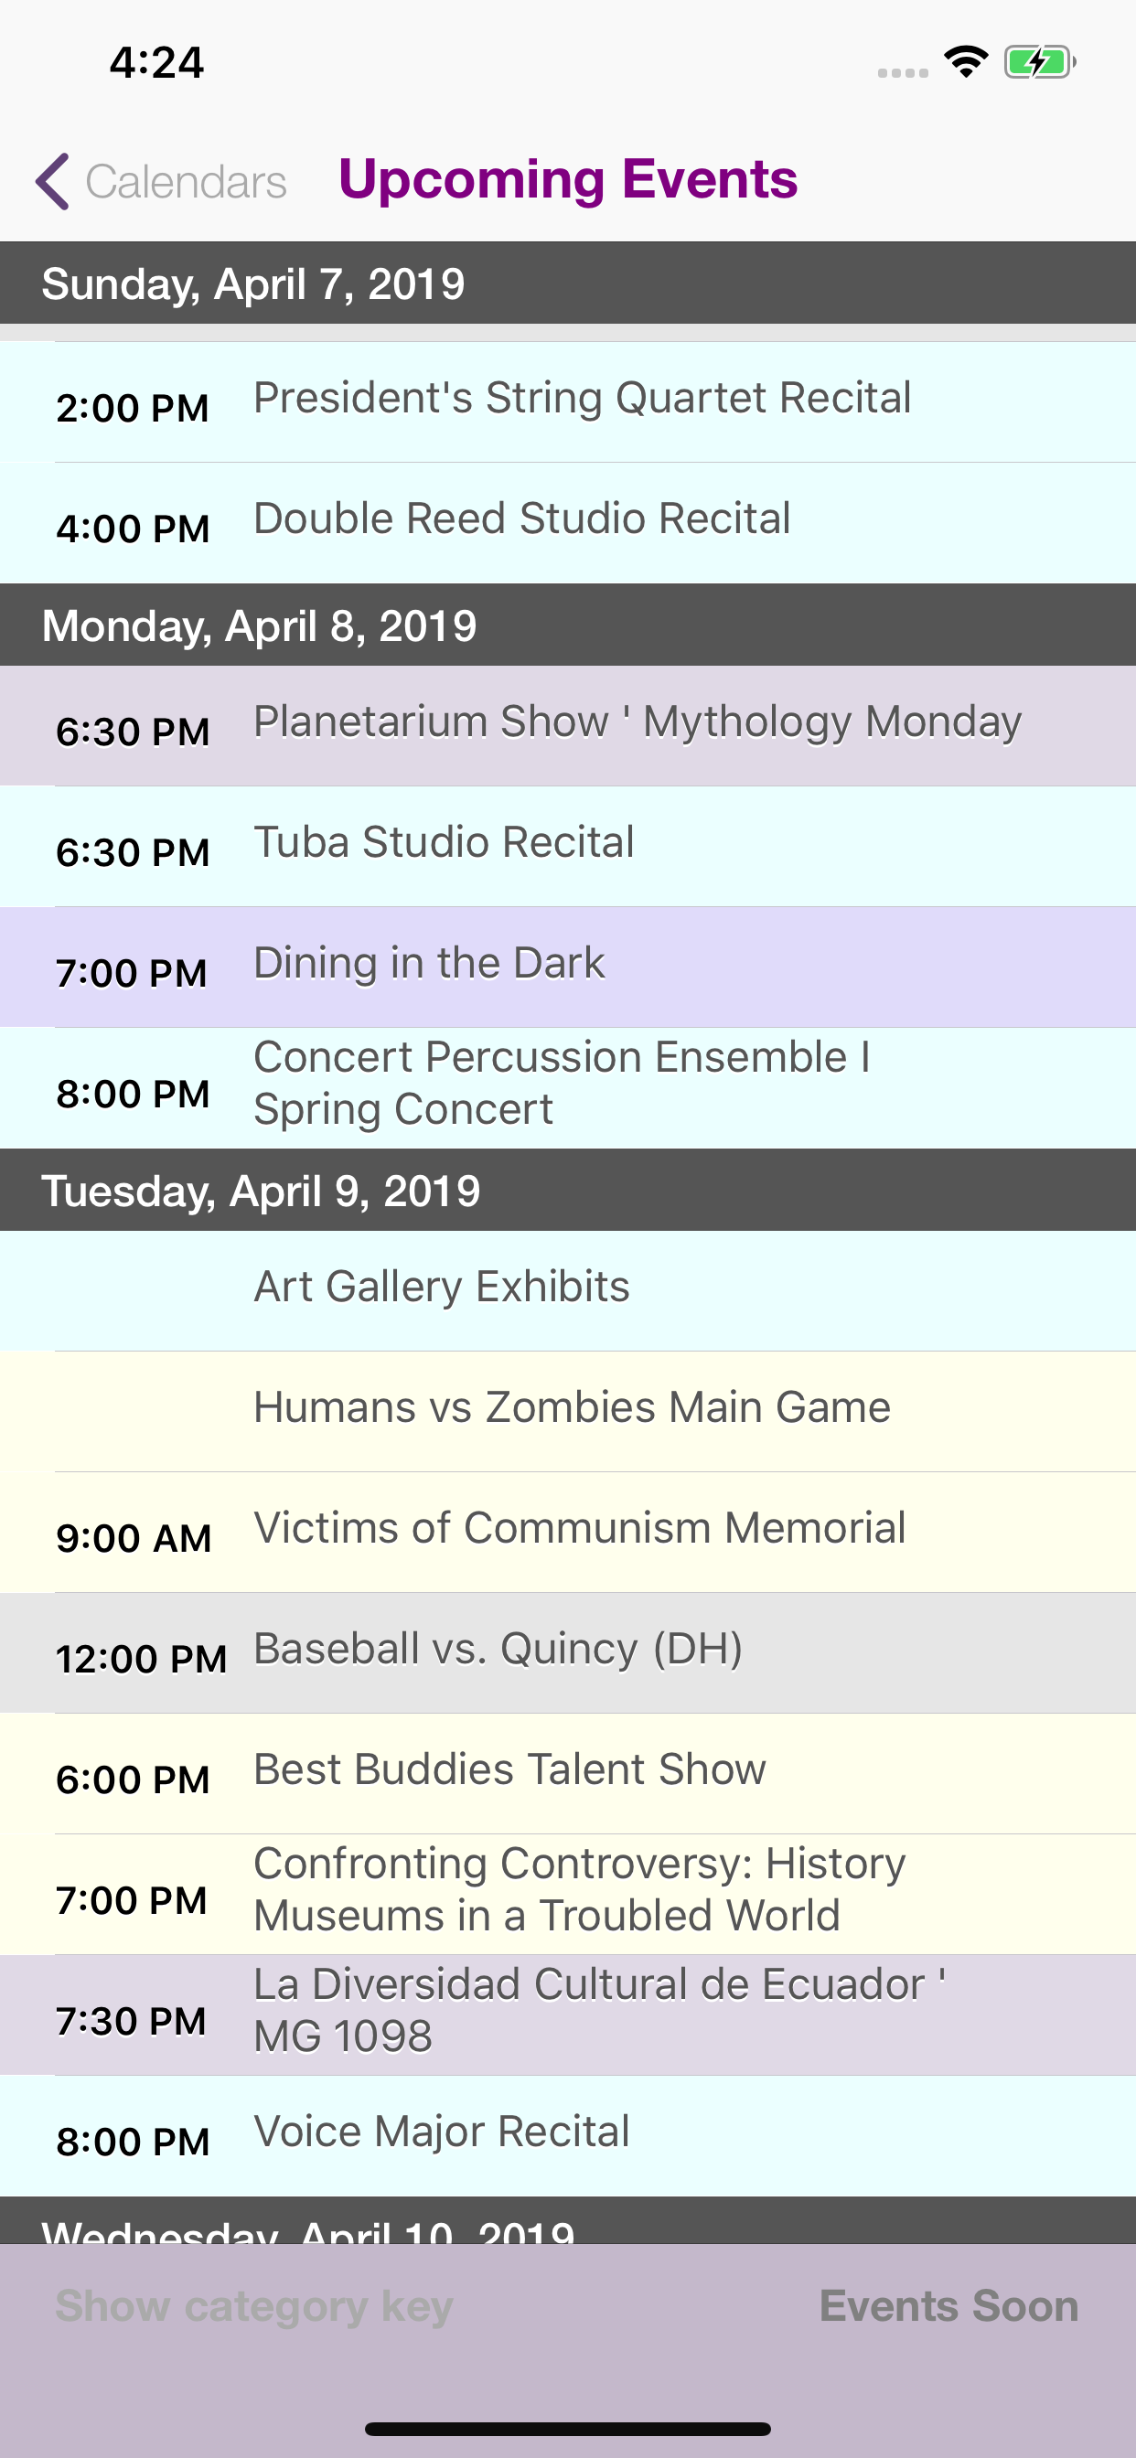Viewport: 1136px width, 2458px height.
Task: Tap the cellular signal dots
Action: [x=903, y=72]
